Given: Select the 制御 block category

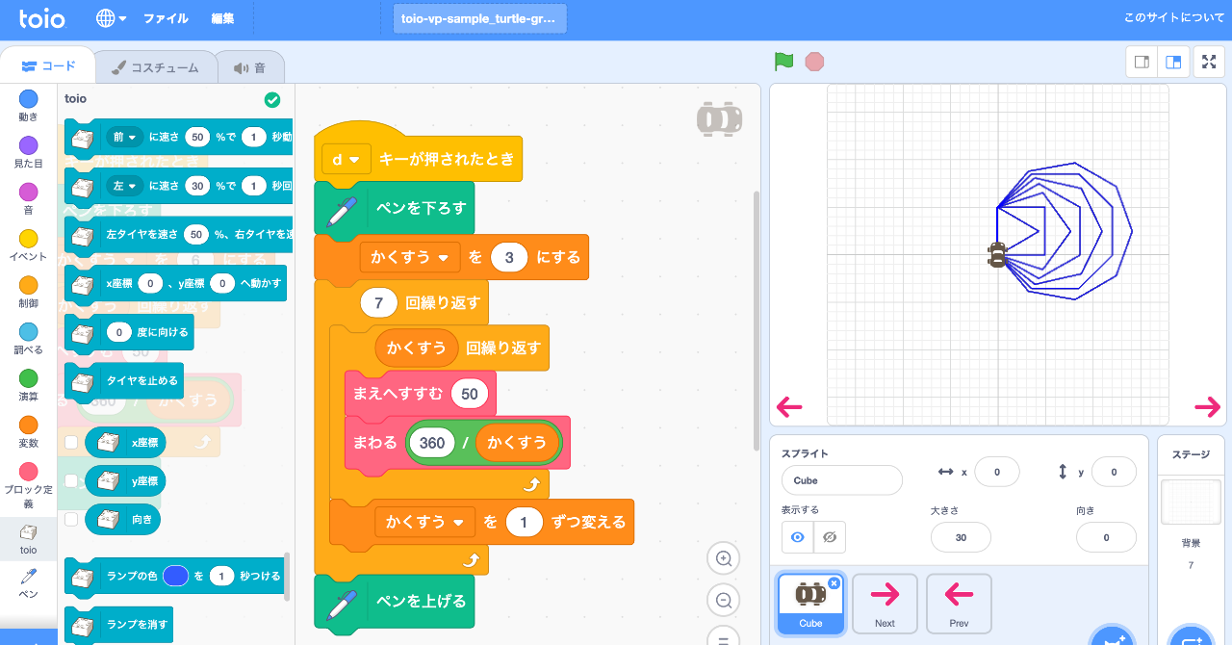Looking at the screenshot, I should [x=28, y=289].
